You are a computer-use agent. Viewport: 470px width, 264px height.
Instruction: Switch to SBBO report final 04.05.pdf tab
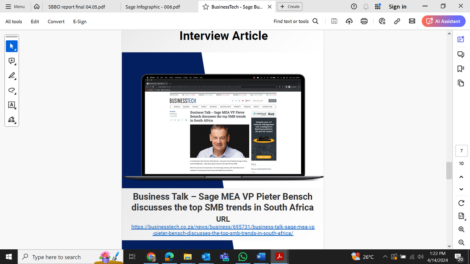click(x=77, y=7)
